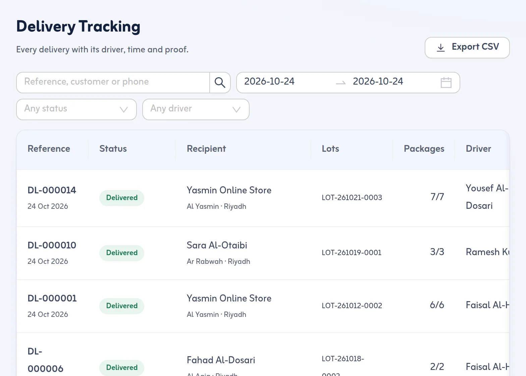Image resolution: width=526 pixels, height=376 pixels.
Task: Select recipient Yasmin Online Store in DL-000014 row
Action: pyautogui.click(x=229, y=190)
